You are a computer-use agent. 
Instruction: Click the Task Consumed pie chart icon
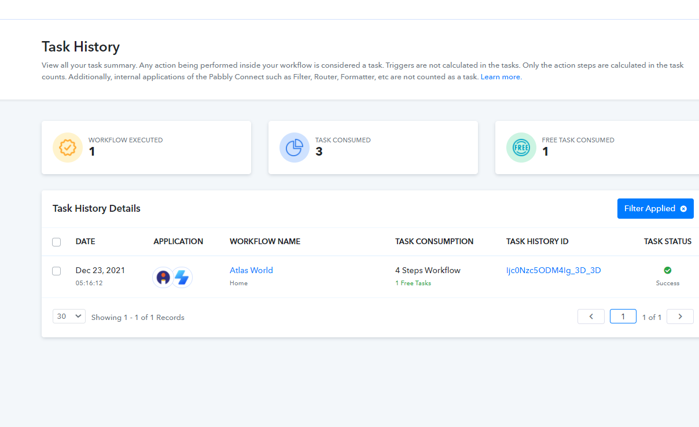(295, 148)
